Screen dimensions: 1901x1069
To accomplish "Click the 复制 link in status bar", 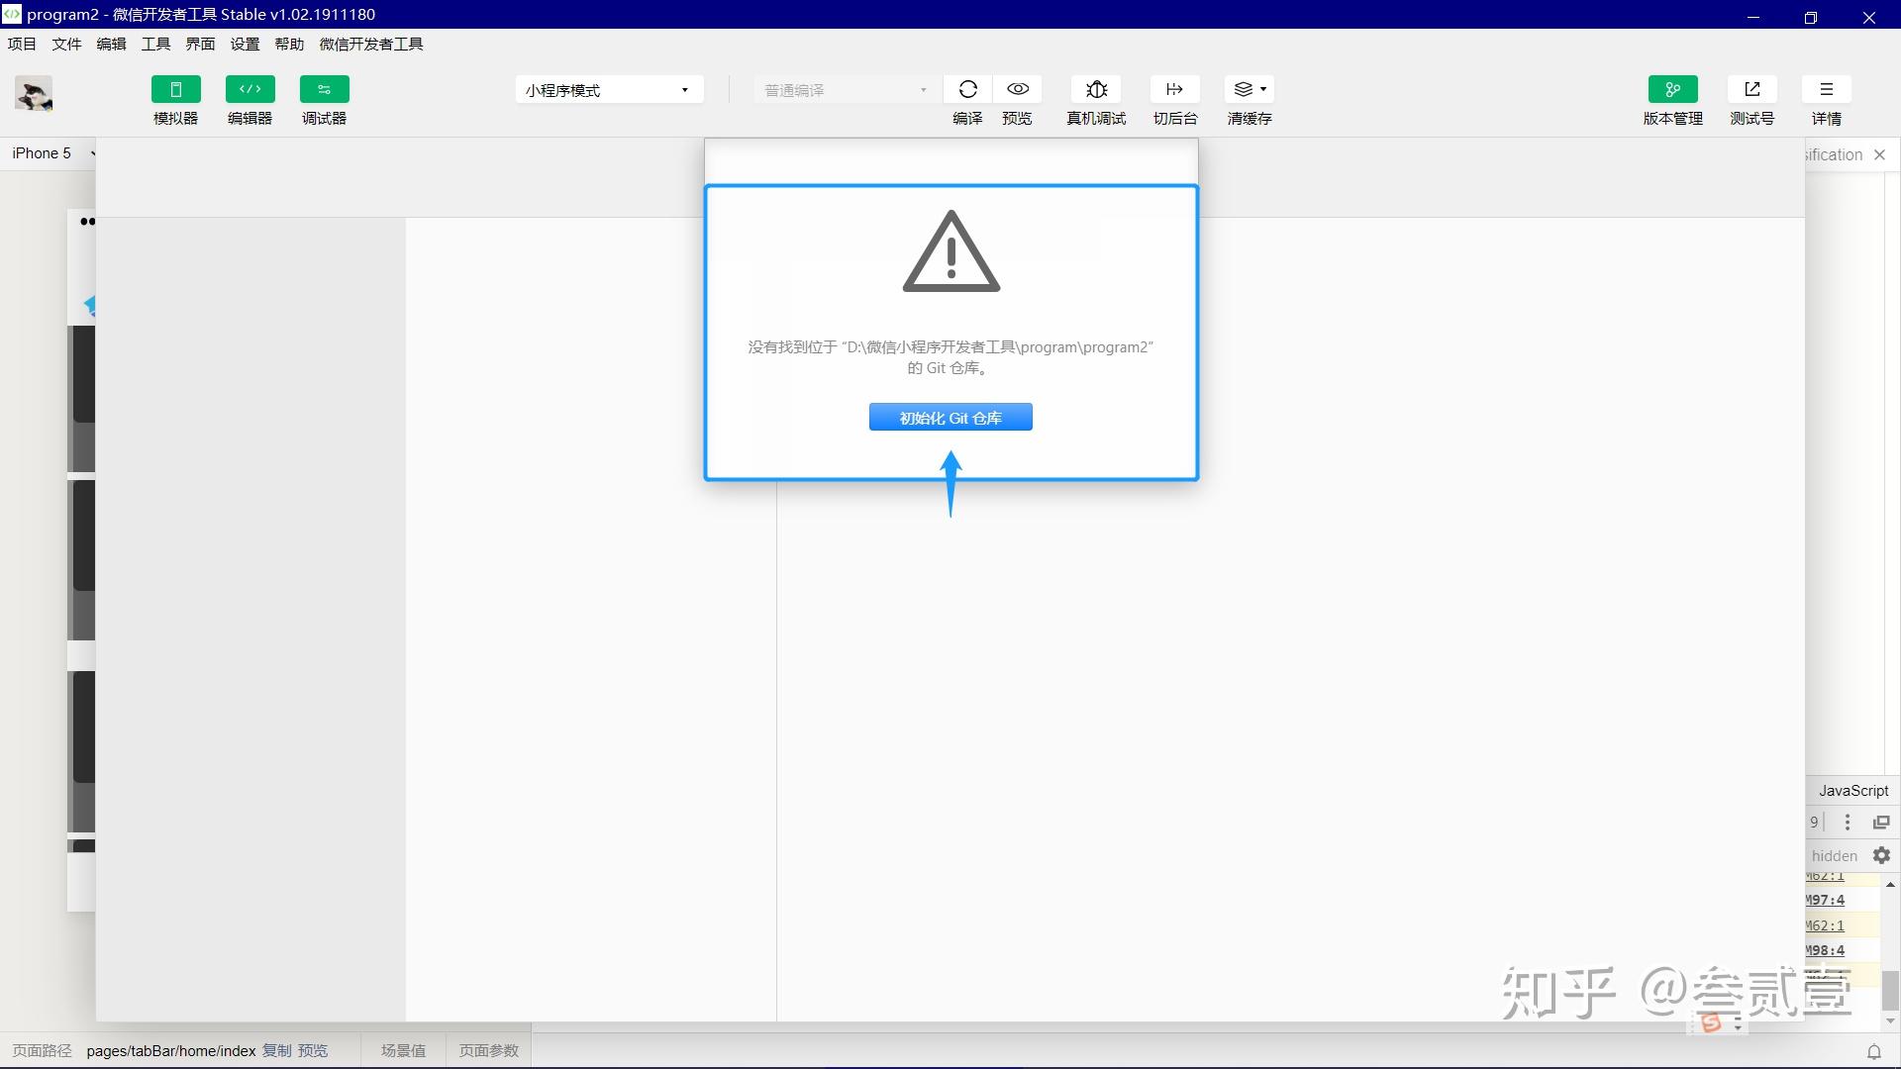I will click(x=276, y=1050).
